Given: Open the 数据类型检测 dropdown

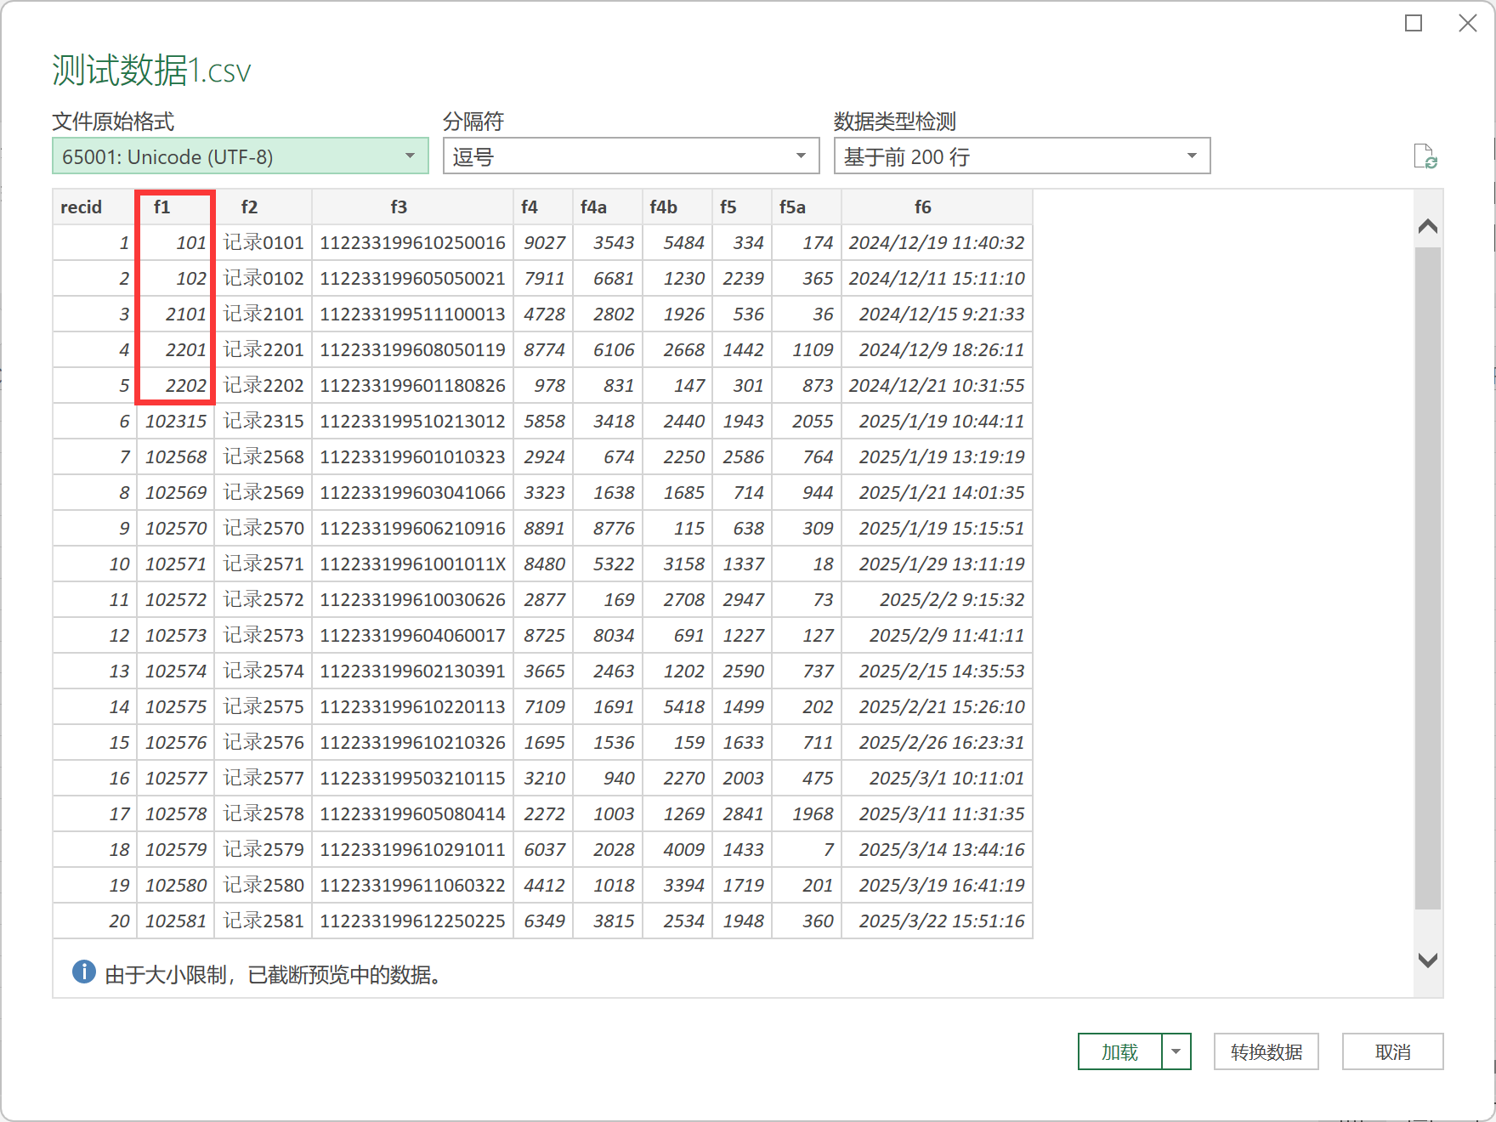Looking at the screenshot, I should point(1022,156).
